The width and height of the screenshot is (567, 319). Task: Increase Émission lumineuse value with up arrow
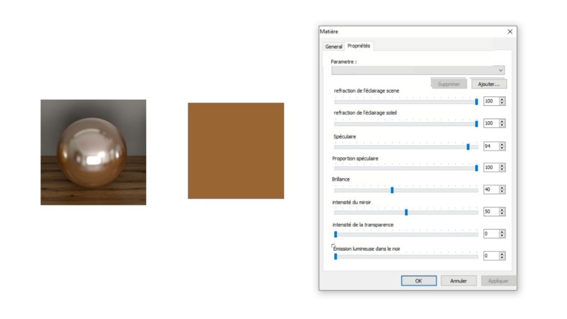tap(502, 254)
